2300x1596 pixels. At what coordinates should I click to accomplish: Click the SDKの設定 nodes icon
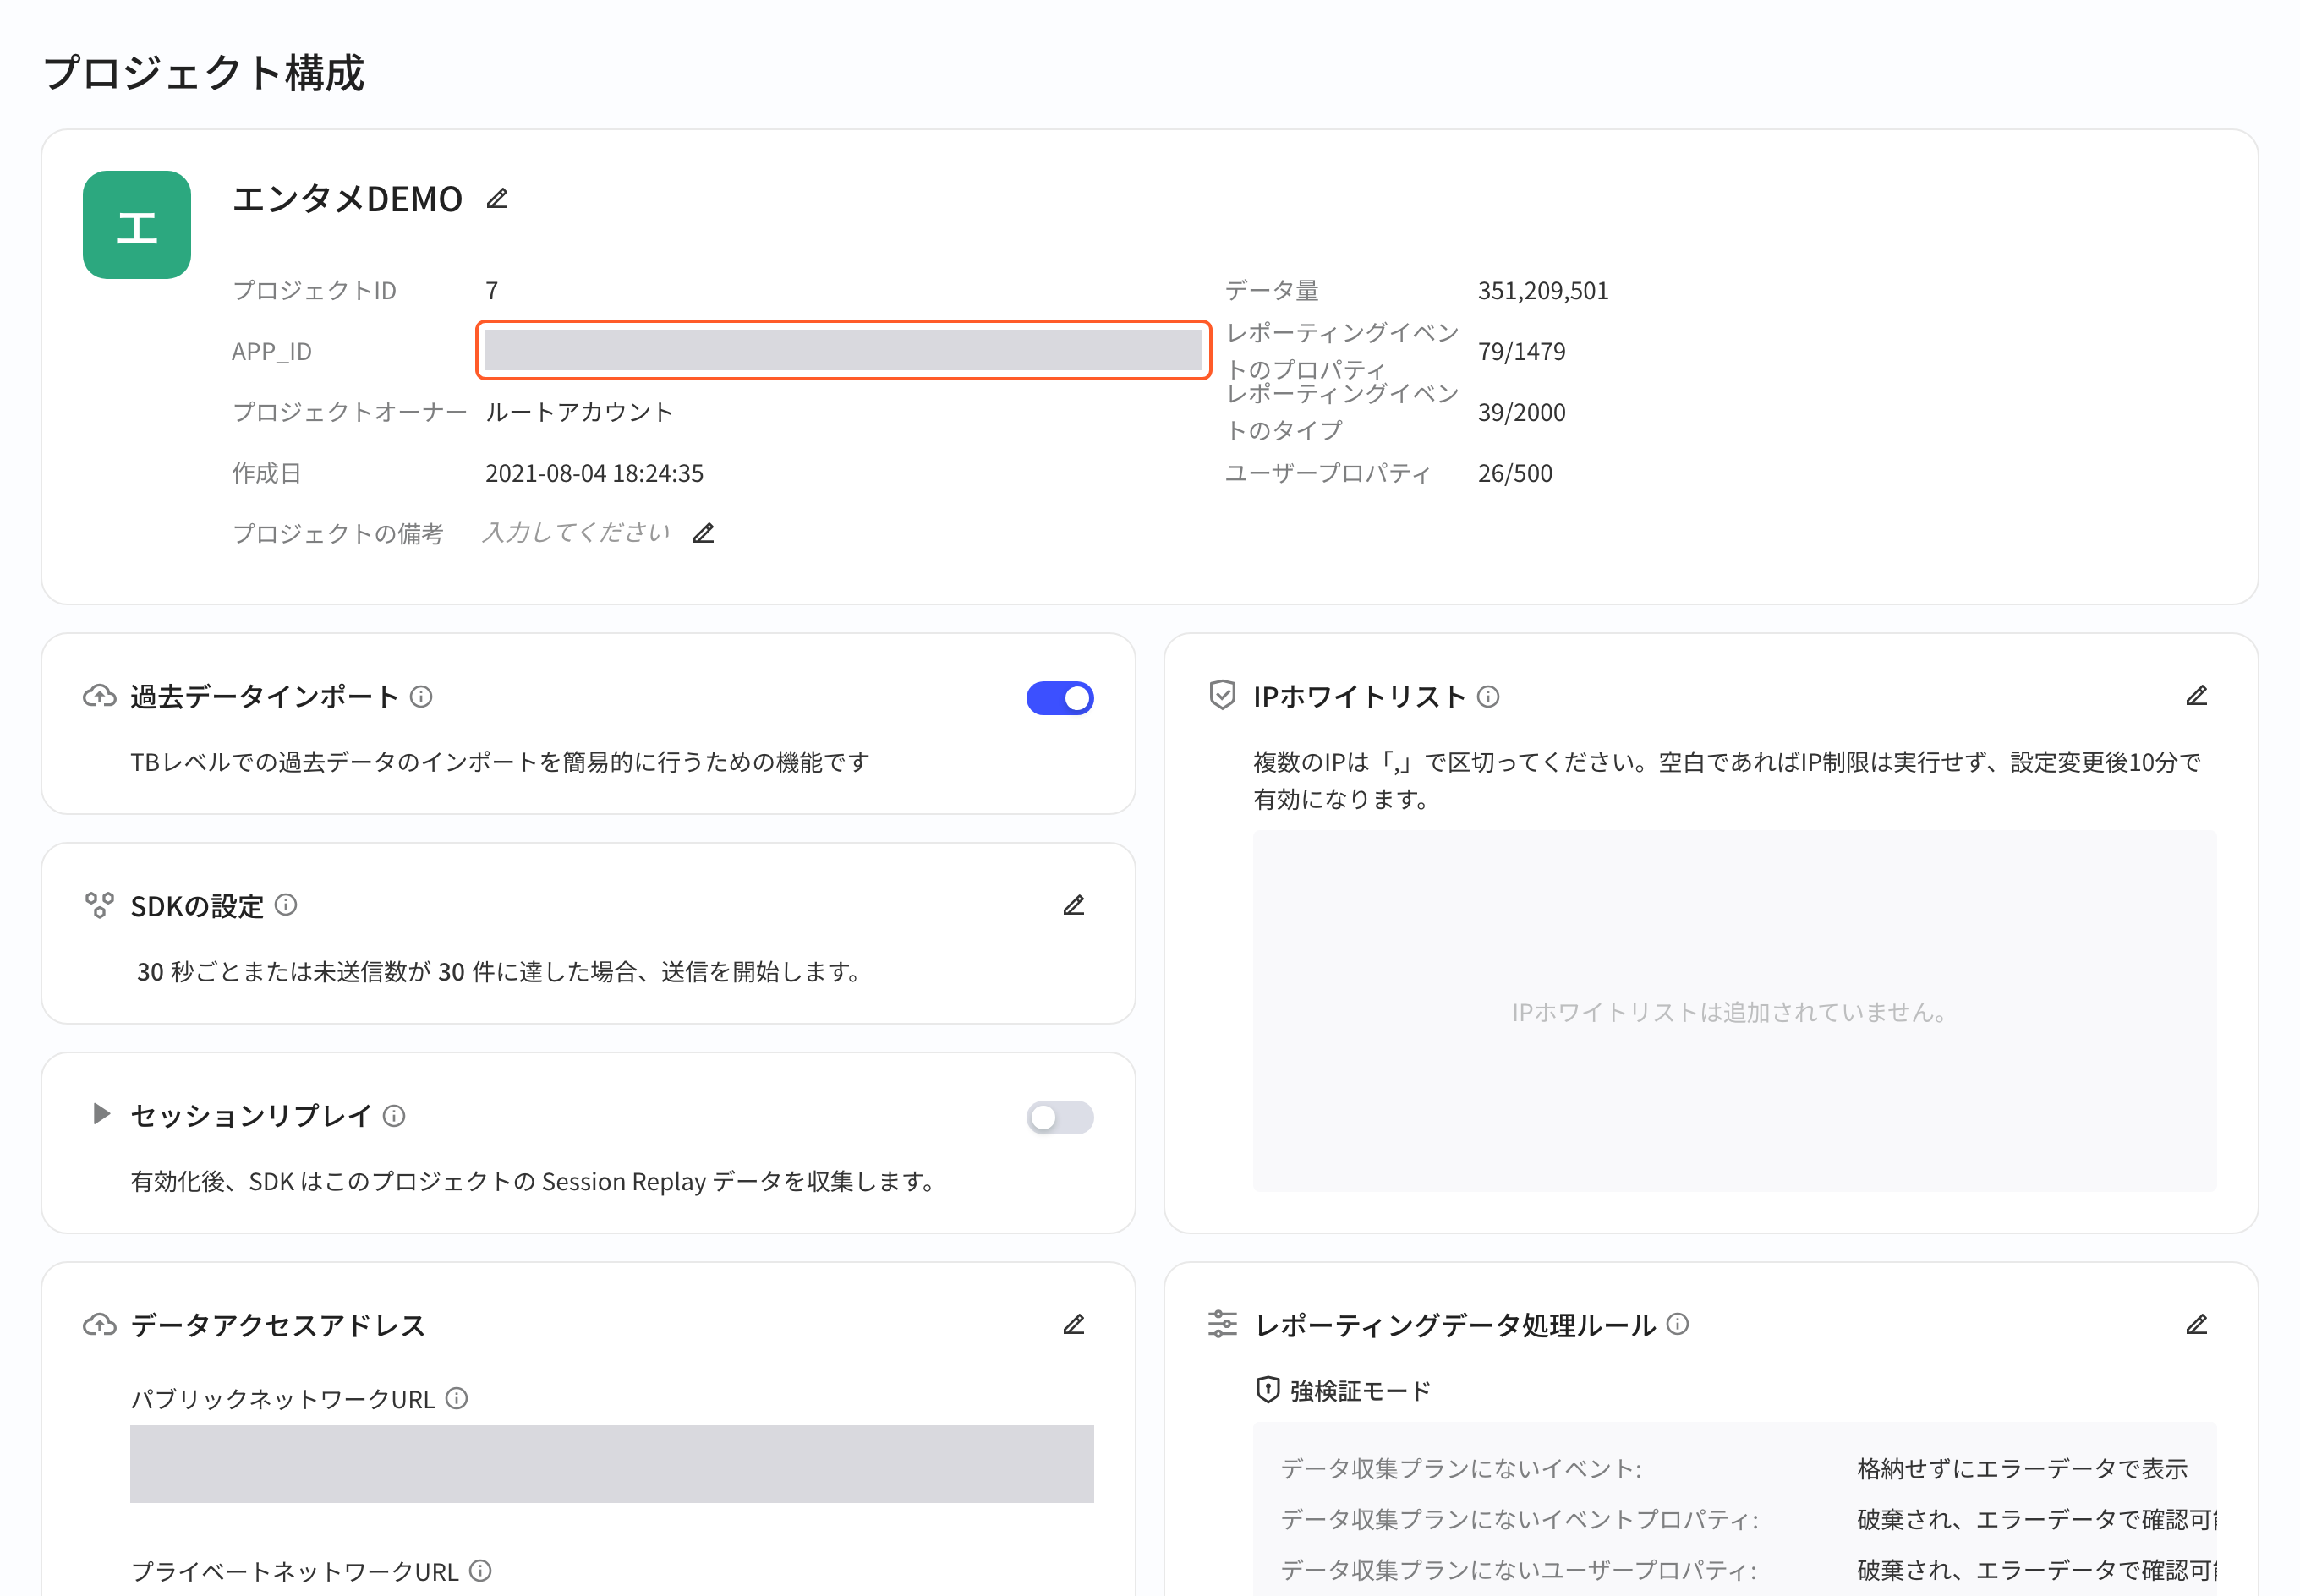99,906
